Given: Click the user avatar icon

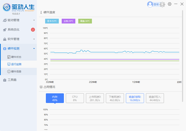Looking at the screenshot, I should tap(150, 4).
